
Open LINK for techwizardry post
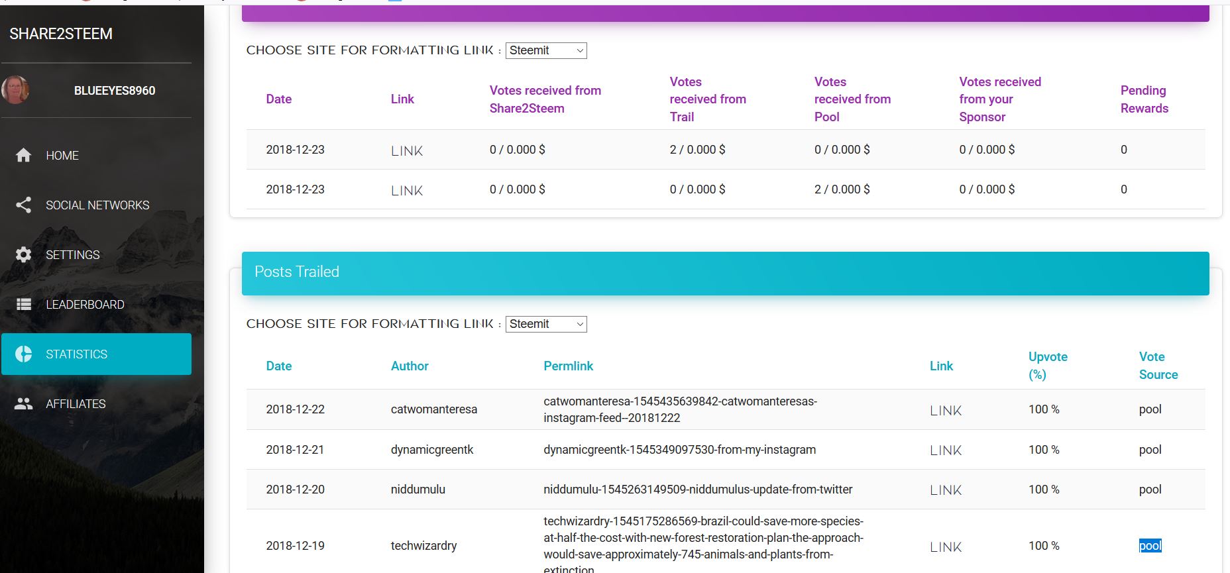[x=946, y=547]
